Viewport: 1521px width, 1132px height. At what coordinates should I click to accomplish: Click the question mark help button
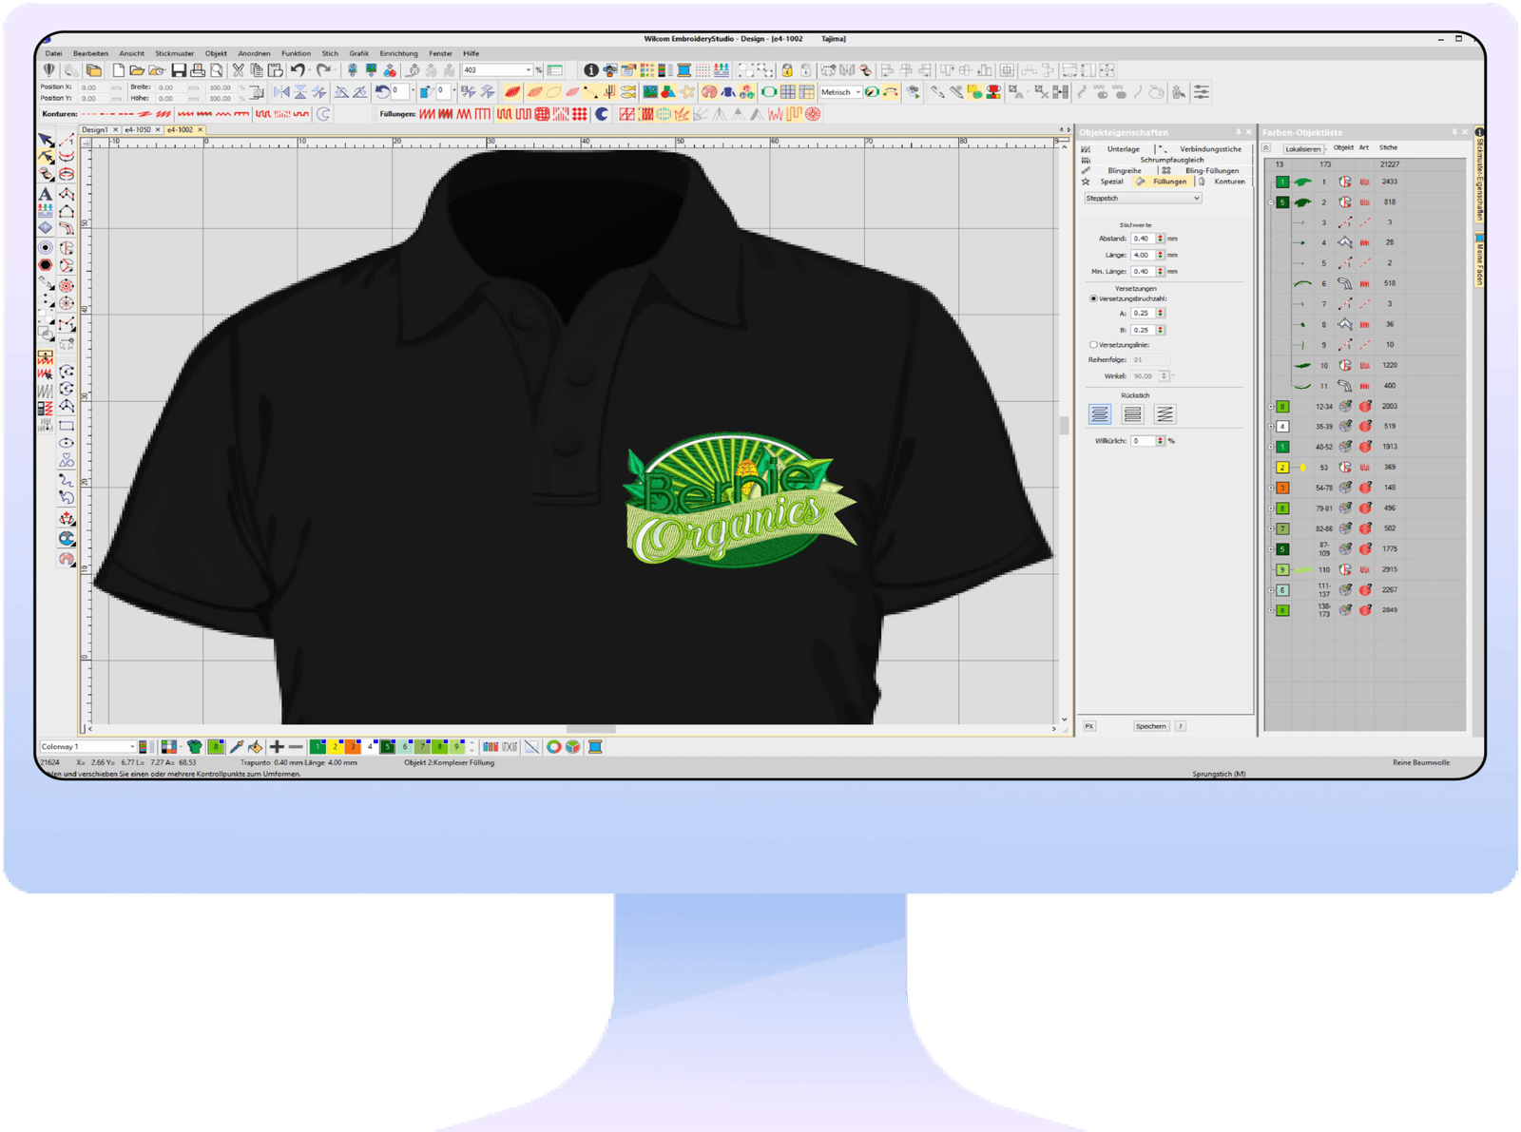[x=1180, y=726]
